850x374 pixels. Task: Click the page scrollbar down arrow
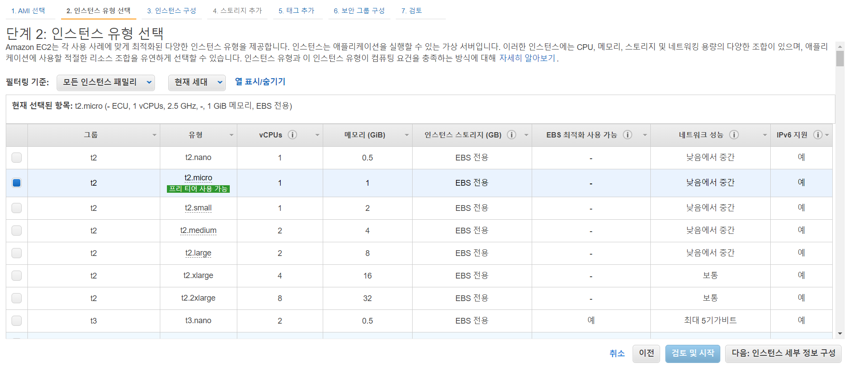click(840, 334)
